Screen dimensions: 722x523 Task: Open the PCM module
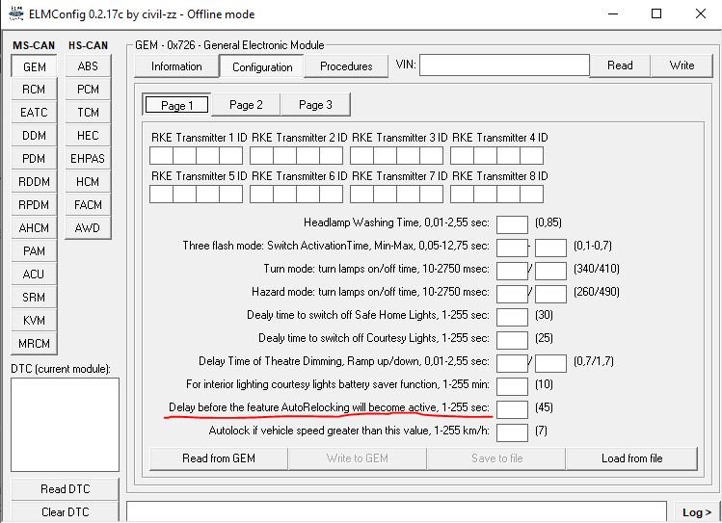pos(88,90)
